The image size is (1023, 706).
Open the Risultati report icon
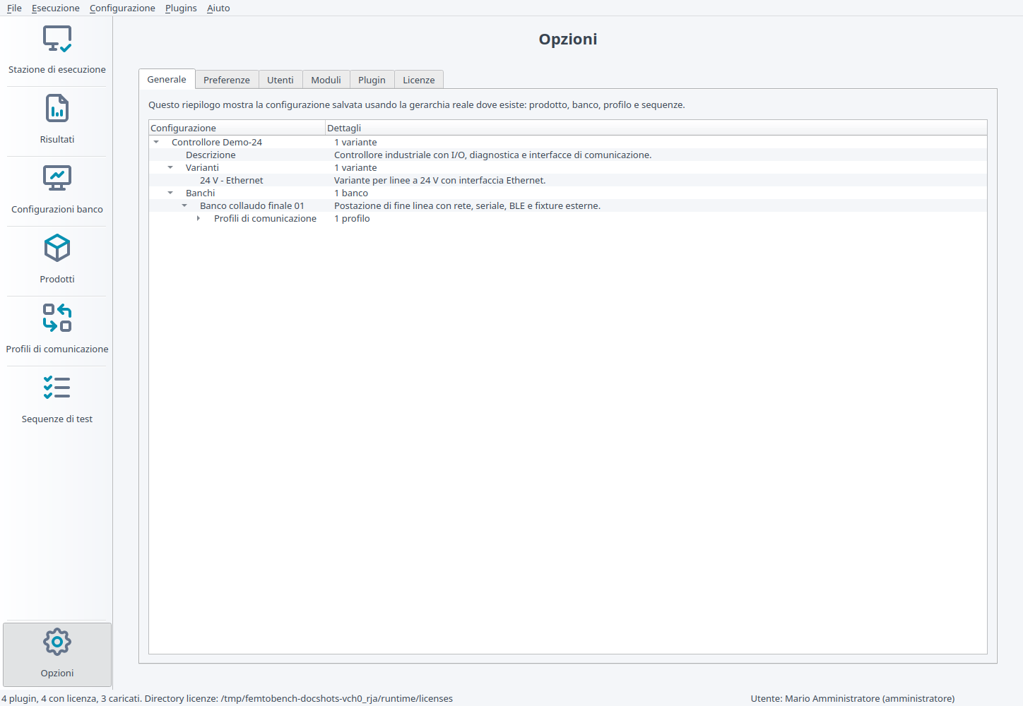[x=57, y=109]
